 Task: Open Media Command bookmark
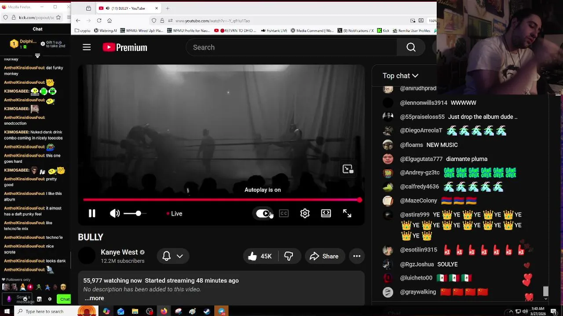click(x=313, y=31)
